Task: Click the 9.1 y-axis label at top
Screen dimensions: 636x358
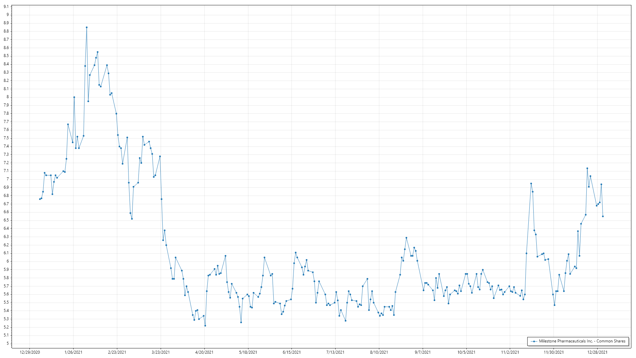Action: (x=6, y=7)
